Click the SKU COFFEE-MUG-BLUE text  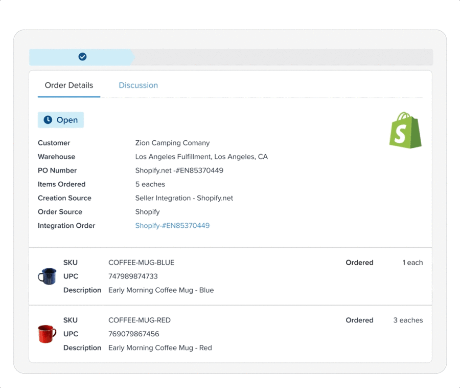(x=142, y=262)
